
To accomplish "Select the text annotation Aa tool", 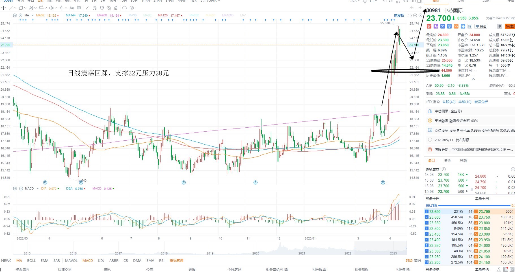I will (72, 8).
